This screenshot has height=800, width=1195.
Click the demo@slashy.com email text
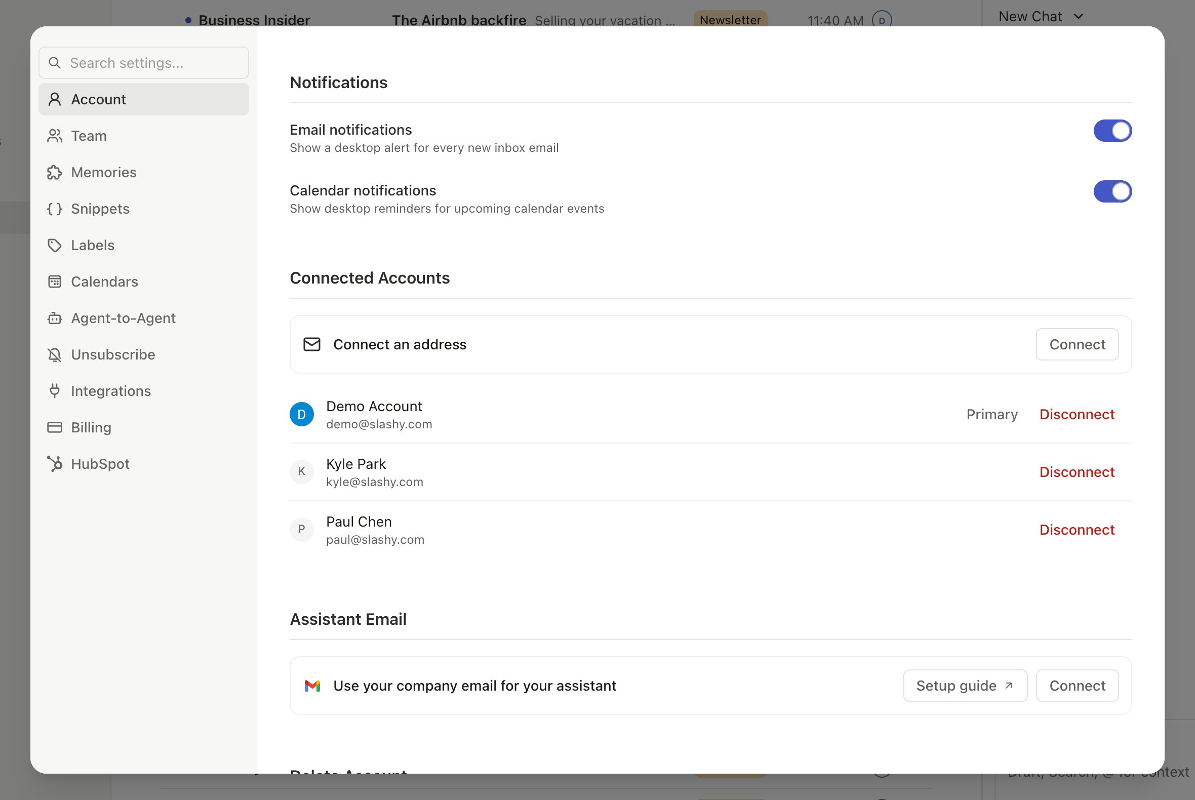(x=379, y=424)
